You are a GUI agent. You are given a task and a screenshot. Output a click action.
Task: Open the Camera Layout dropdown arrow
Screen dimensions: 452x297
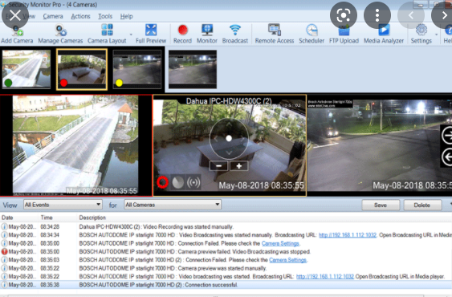[131, 35]
